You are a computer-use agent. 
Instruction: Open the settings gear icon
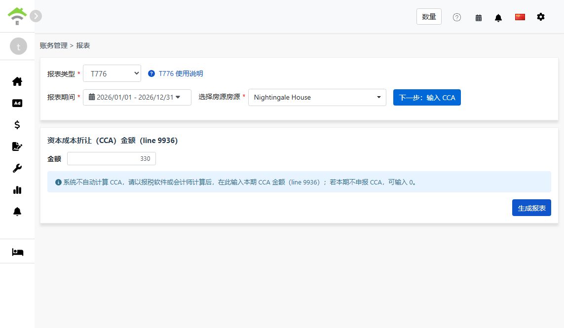click(x=541, y=17)
